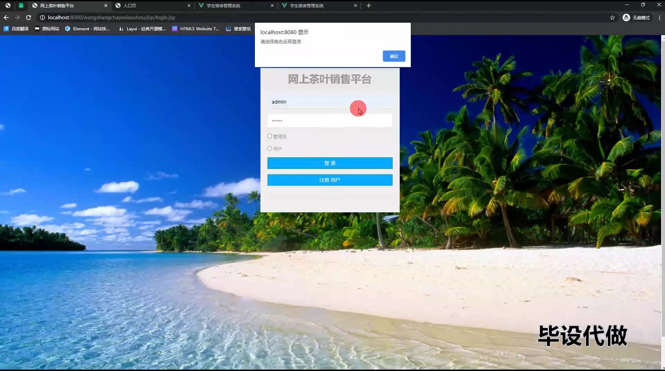Click the password input field
The height and width of the screenshot is (371, 665).
click(330, 121)
